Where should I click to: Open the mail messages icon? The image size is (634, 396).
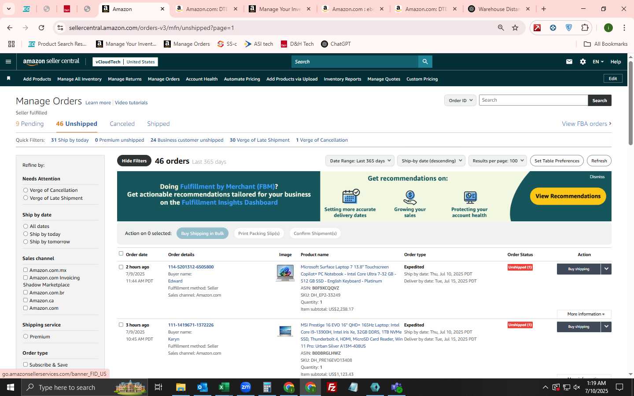(569, 62)
